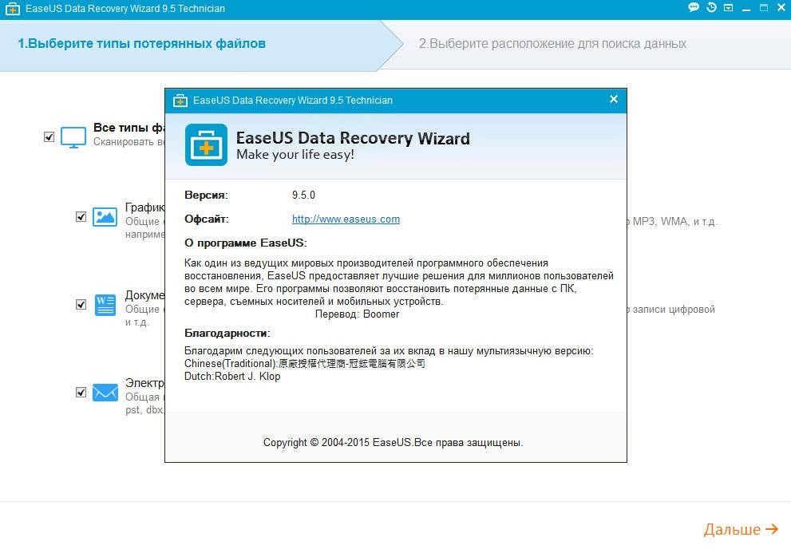Click the 'Перевод: Boomer' text
Image resolution: width=791 pixels, height=549 pixels.
pyautogui.click(x=357, y=314)
